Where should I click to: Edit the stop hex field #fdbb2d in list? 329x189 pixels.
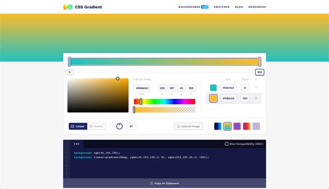228,98
